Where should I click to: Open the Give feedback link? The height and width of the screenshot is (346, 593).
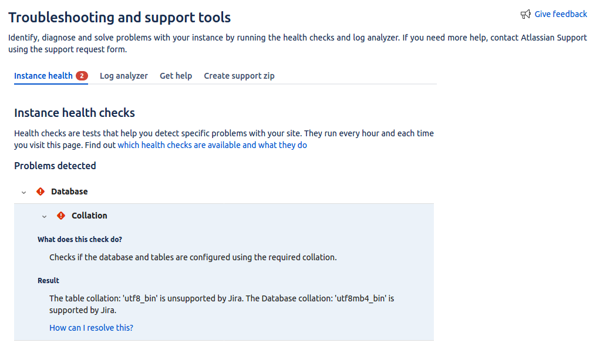point(561,14)
